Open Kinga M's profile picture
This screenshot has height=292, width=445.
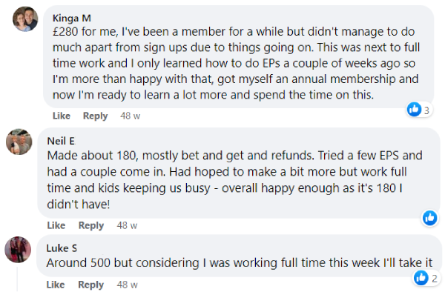[x=25, y=19]
